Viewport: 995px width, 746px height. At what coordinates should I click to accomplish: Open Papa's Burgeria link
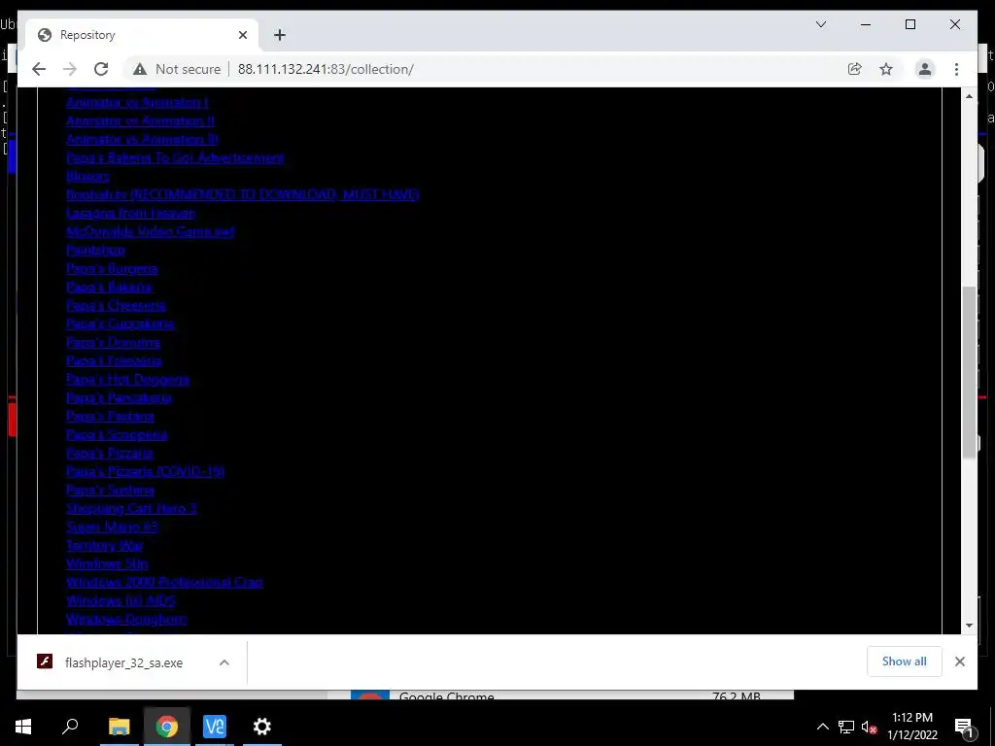112,268
